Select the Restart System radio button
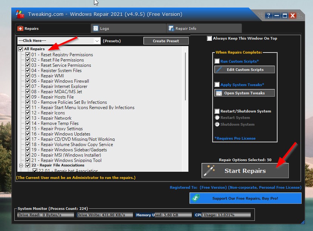This screenshot has height=231, width=313. [217, 117]
